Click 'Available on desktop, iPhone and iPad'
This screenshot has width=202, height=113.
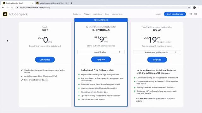tap(40, 76)
